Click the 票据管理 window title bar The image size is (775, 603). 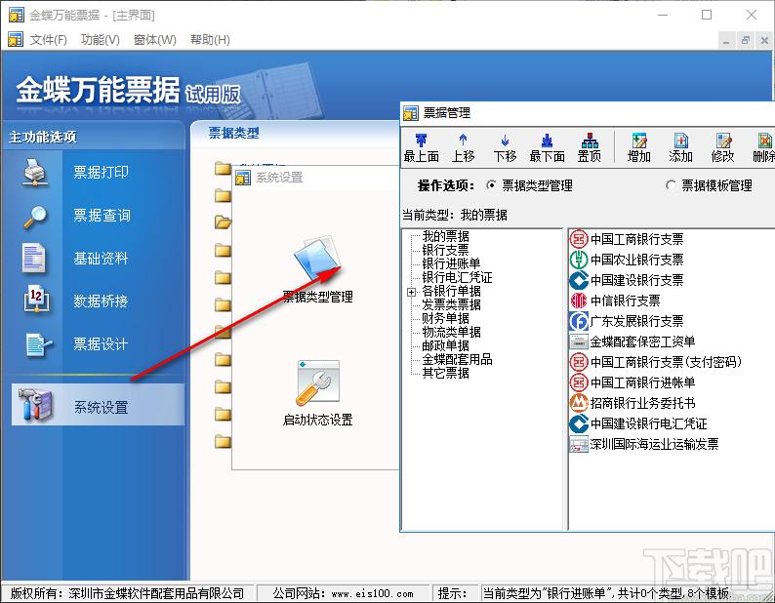tap(588, 113)
